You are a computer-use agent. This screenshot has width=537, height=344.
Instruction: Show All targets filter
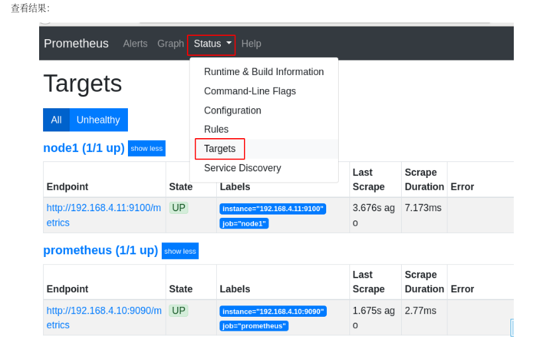click(56, 120)
